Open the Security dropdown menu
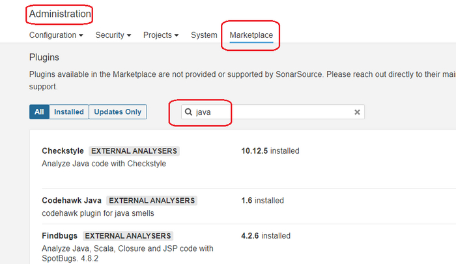This screenshot has width=456, height=264. [113, 35]
